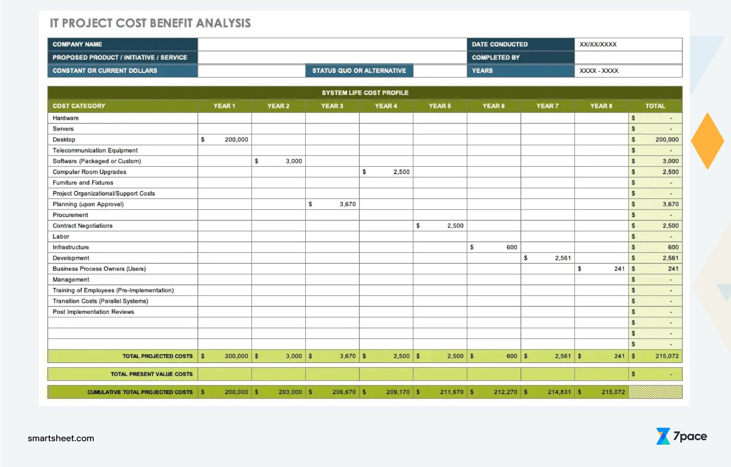Select the Total Present Value Costs label
The height and width of the screenshot is (467, 731).
click(151, 374)
